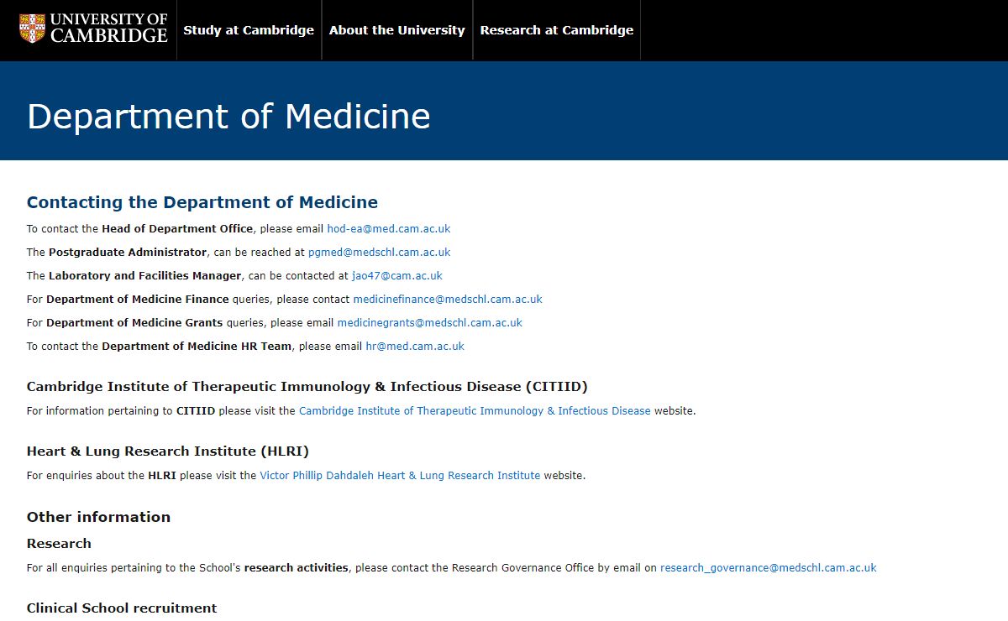This screenshot has height=621, width=1008.
Task: Open the Study at Cambridge menu
Action: 249,30
